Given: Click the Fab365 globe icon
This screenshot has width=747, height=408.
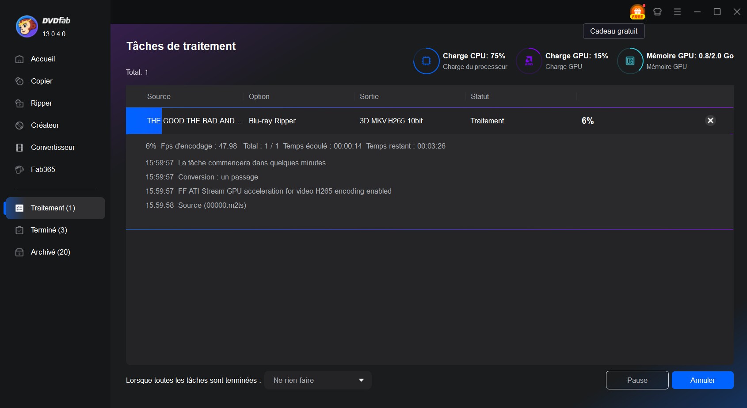Looking at the screenshot, I should coord(19,170).
